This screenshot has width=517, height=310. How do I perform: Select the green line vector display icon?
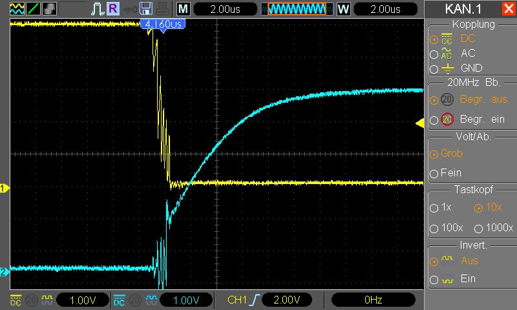34,8
